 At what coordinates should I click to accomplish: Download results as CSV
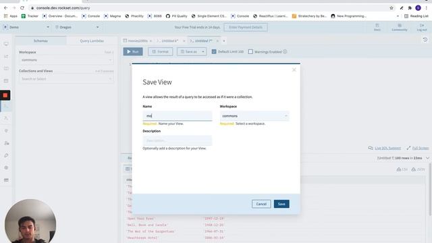click(x=402, y=169)
